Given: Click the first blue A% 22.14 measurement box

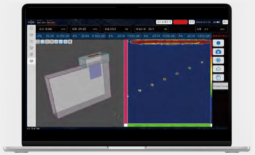Looking at the screenshot, I should (x=53, y=36).
